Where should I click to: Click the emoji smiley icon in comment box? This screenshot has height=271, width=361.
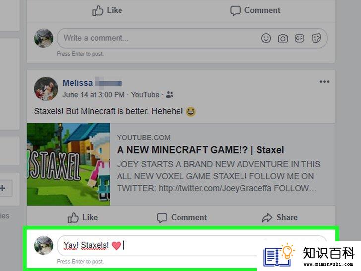266,38
